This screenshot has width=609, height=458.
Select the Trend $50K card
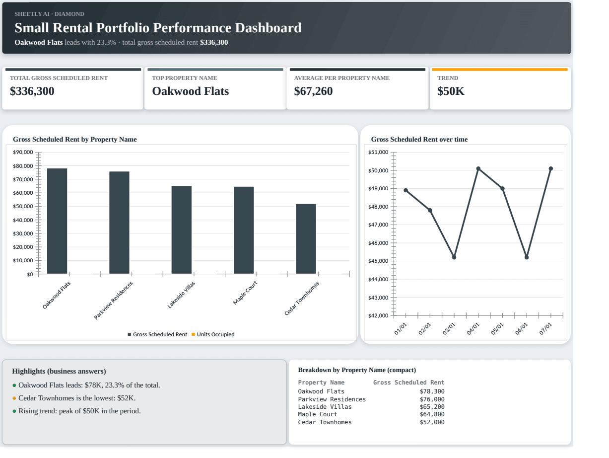pyautogui.click(x=500, y=88)
